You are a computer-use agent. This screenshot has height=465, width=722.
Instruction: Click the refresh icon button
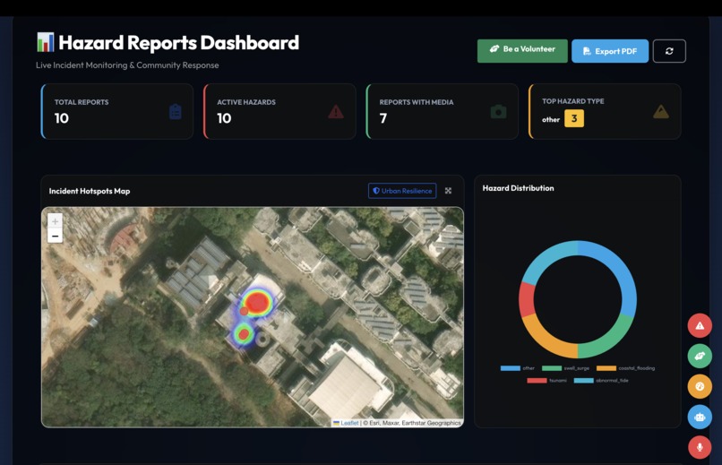coord(669,51)
